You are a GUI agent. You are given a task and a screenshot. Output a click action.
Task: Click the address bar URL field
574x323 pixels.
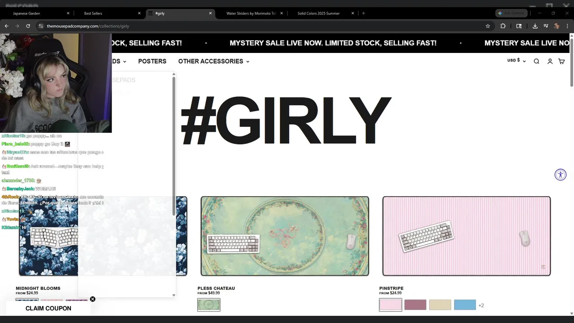(260, 26)
